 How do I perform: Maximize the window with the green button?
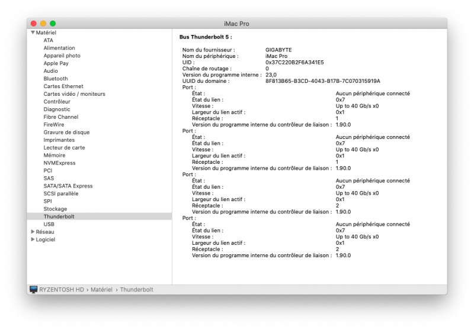click(x=53, y=24)
